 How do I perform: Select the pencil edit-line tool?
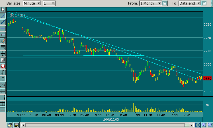[3, 41]
